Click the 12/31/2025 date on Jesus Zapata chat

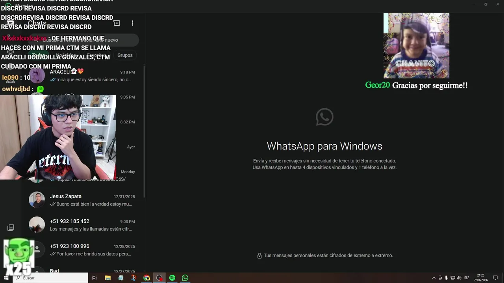click(x=124, y=197)
